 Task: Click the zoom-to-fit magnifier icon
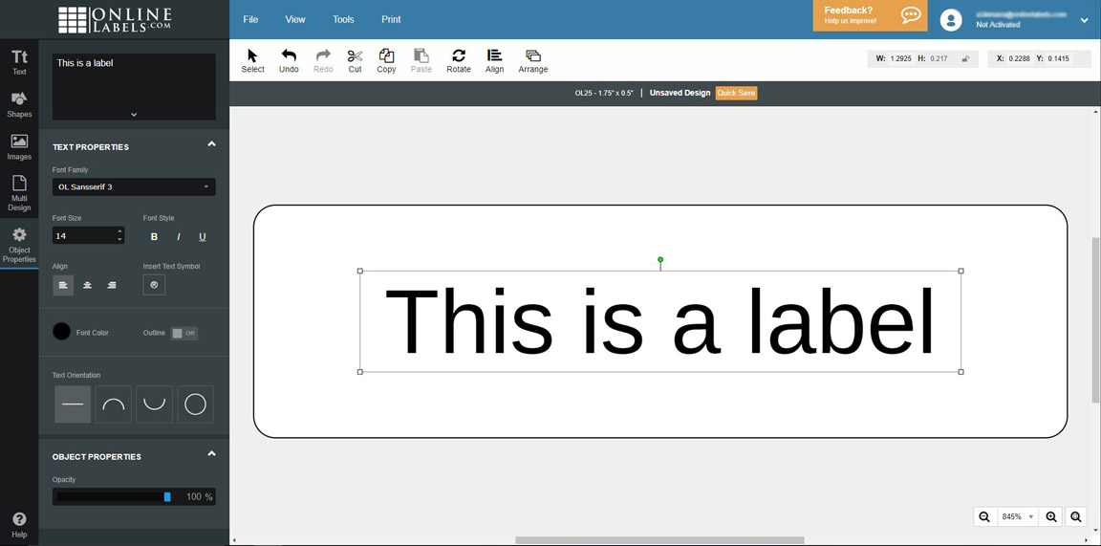1076,516
